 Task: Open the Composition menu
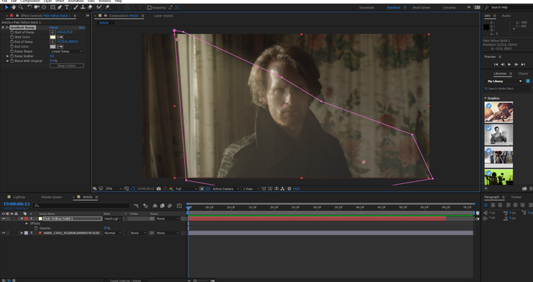coord(30,1)
